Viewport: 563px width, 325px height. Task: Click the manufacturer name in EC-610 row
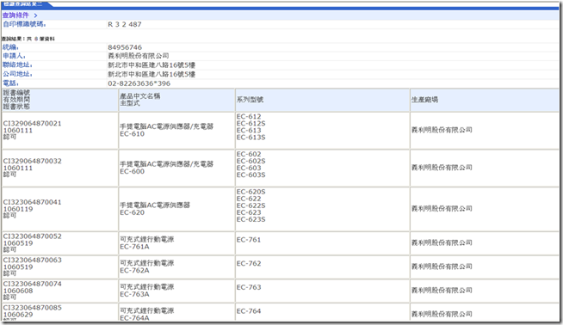[442, 130]
